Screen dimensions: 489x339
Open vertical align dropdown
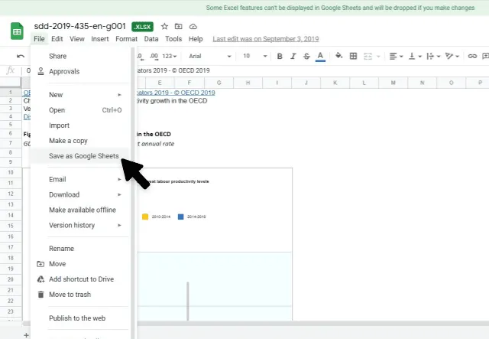[x=415, y=56]
